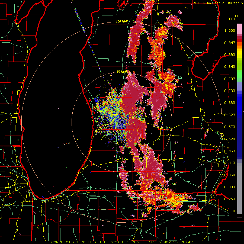Click the 0.840 legend value
The width and height of the screenshot is (244, 244).
(230, 67)
